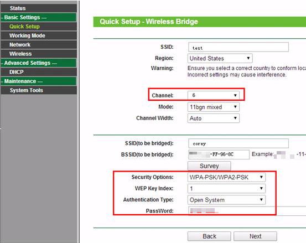Open Working Mode menu item

(39, 35)
